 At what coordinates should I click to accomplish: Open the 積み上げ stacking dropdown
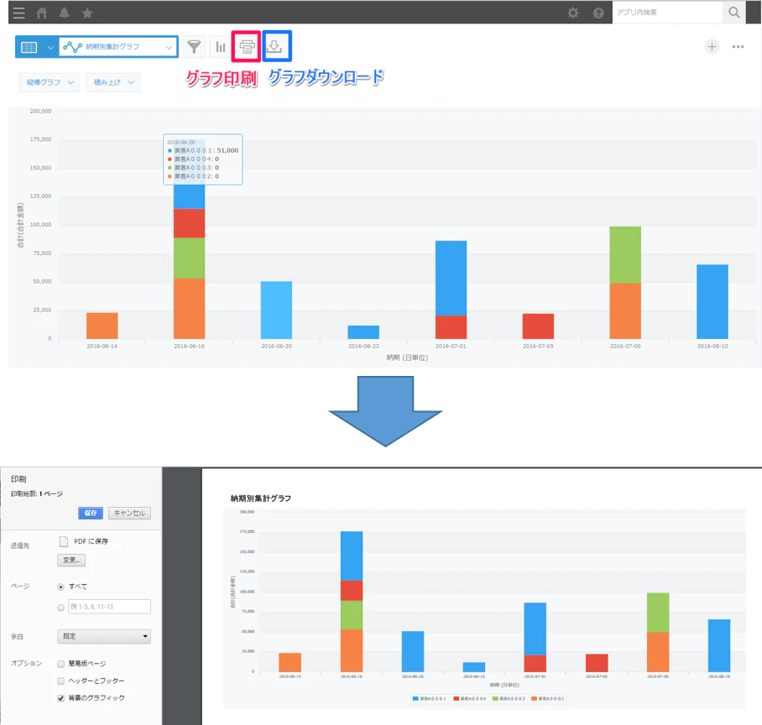113,82
